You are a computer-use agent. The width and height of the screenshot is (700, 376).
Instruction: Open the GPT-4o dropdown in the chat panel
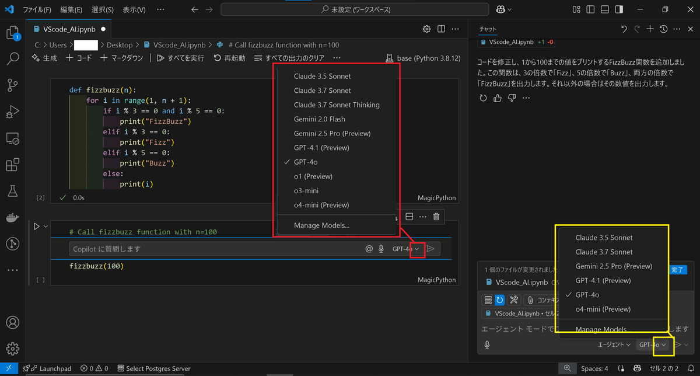652,344
